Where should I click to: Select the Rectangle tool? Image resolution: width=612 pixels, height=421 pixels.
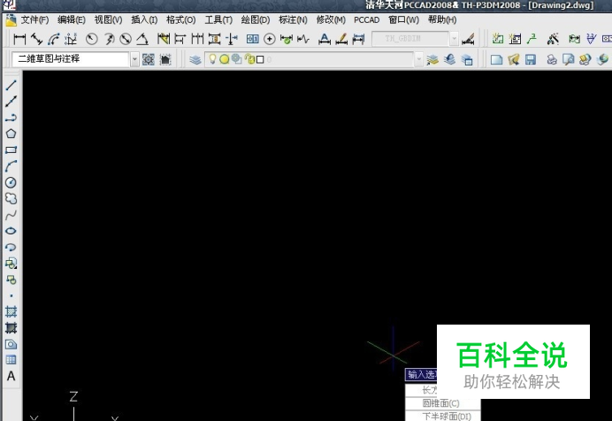pos(11,149)
